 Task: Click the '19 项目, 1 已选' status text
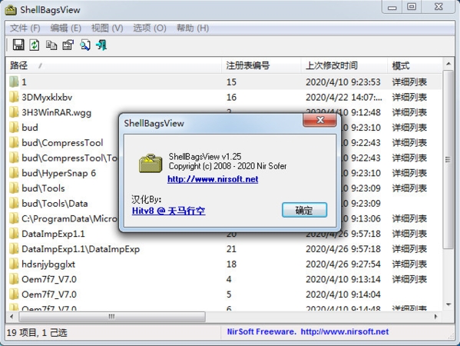click(37, 333)
